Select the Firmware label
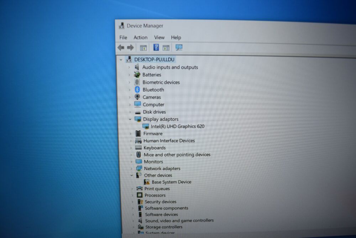Screen dimensions: 356x238 point(153,134)
